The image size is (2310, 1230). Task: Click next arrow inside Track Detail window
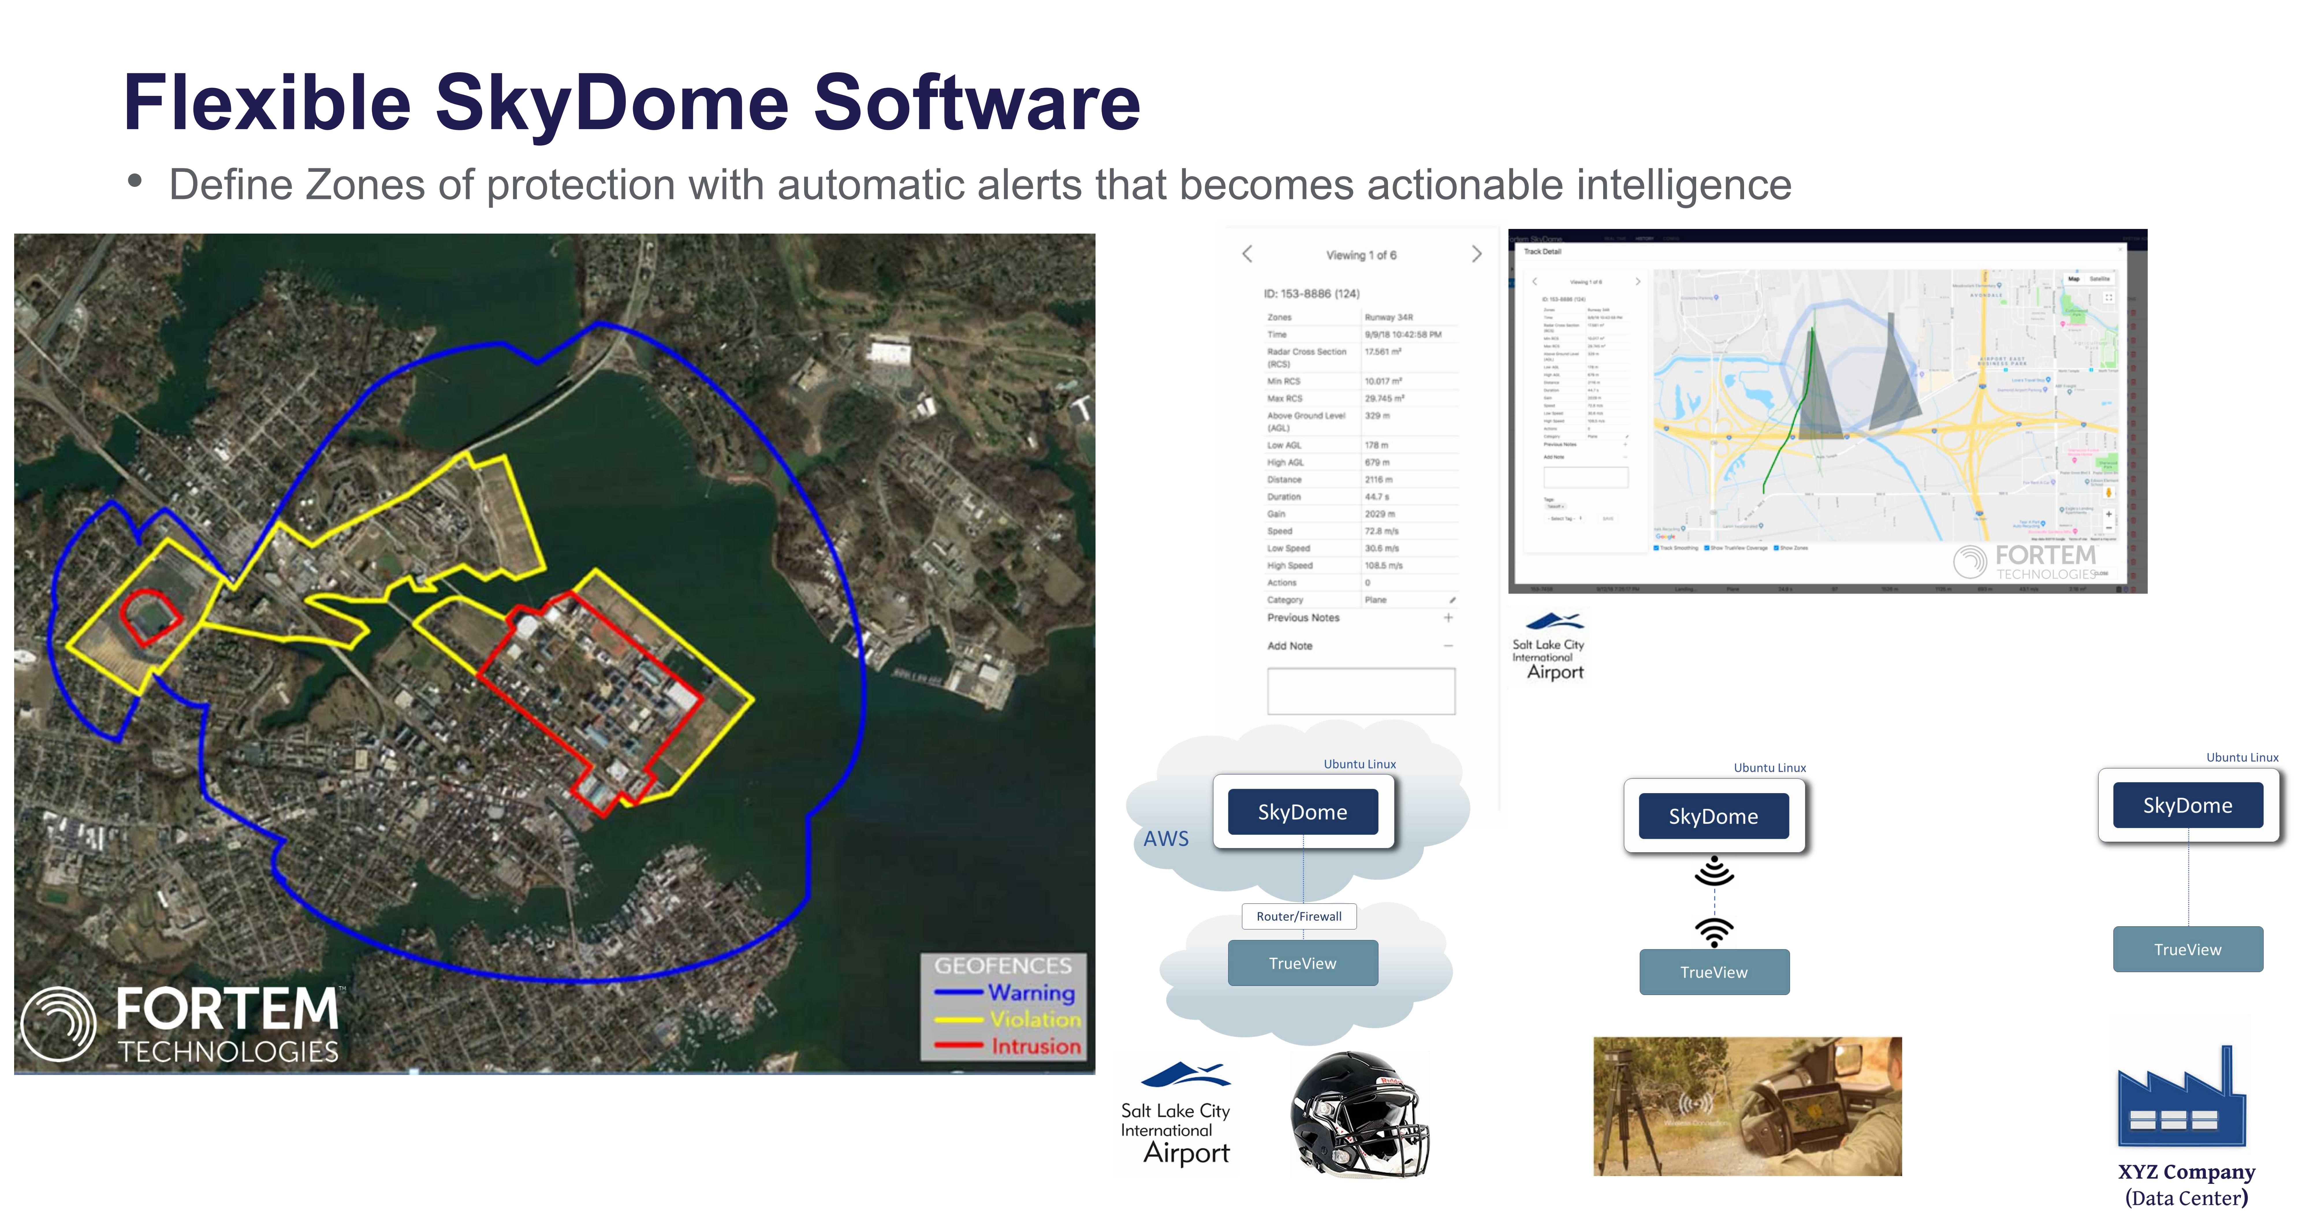[x=1638, y=282]
